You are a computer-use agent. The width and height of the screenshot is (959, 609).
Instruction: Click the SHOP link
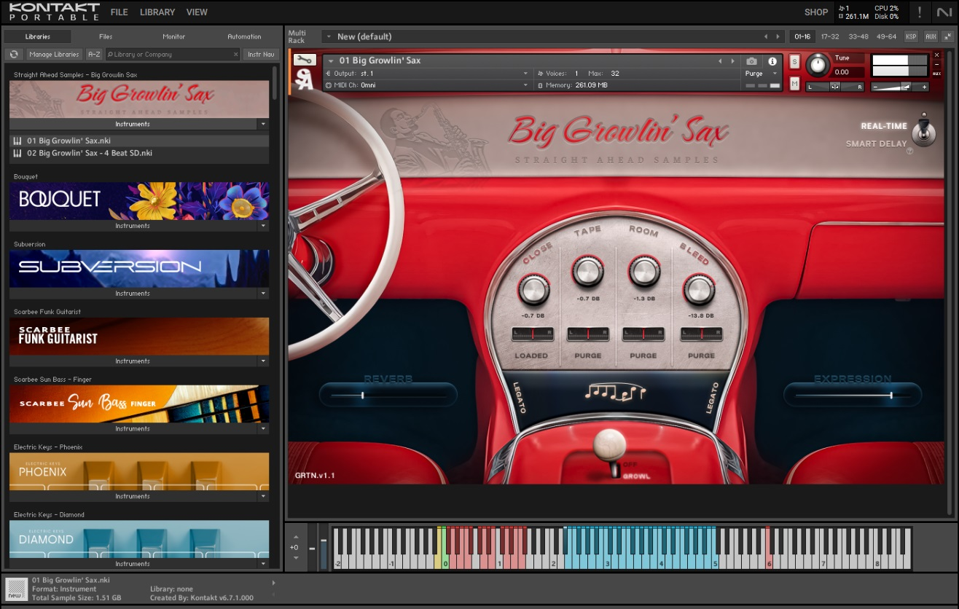pyautogui.click(x=816, y=12)
